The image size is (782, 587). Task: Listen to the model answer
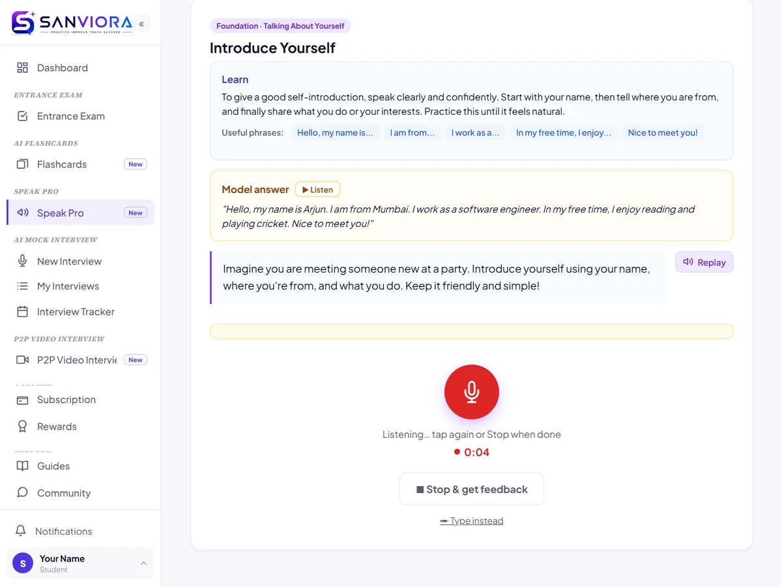[x=317, y=190]
